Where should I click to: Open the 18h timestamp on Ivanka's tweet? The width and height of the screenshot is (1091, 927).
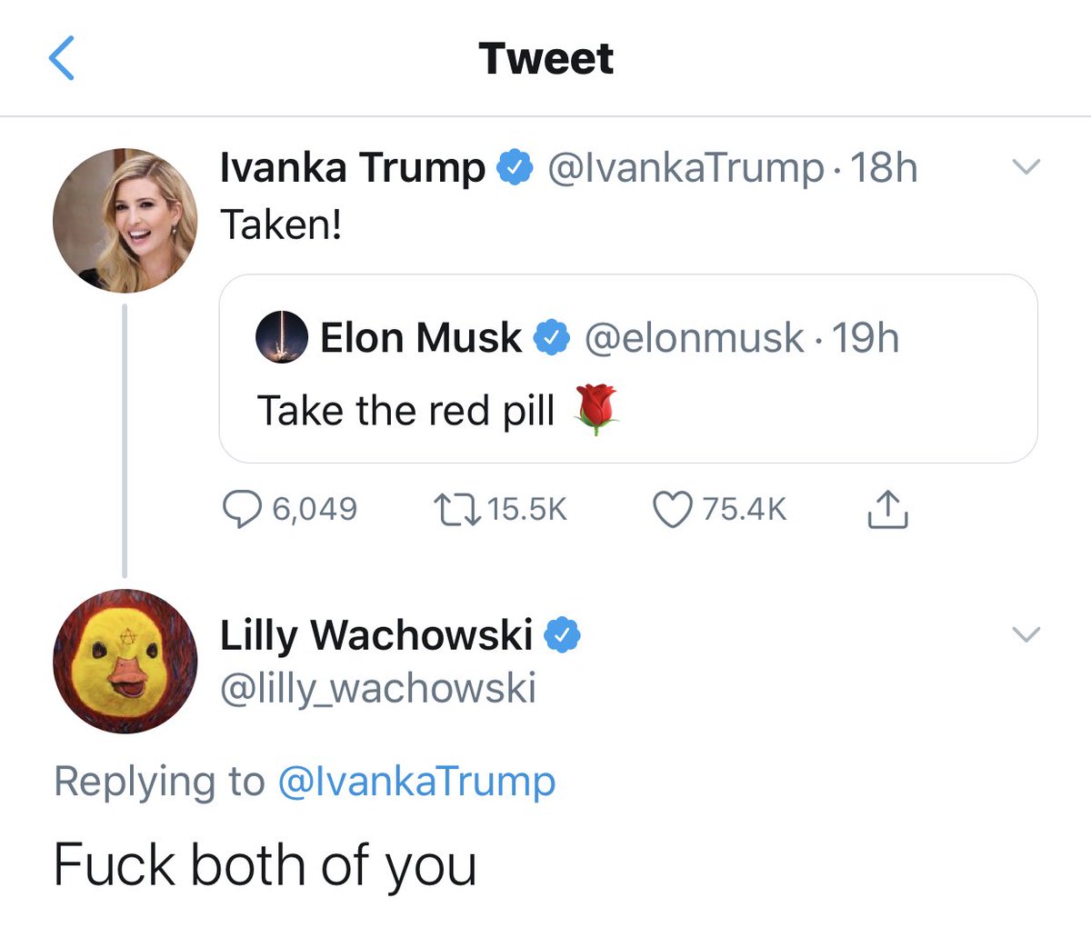[883, 168]
